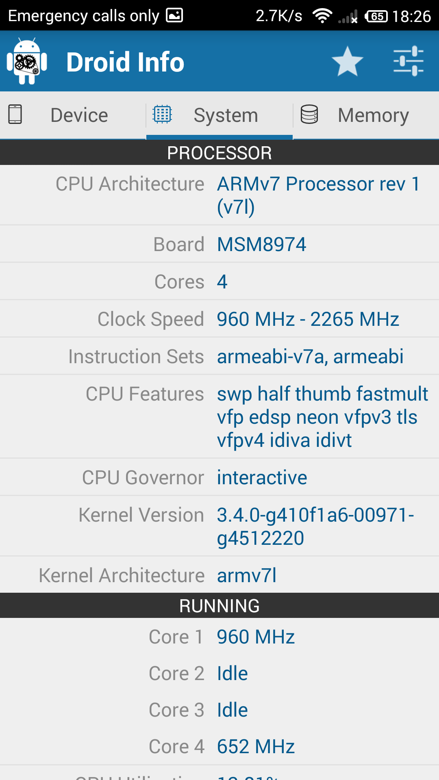The height and width of the screenshot is (780, 439).
Task: Tap the database icon beside Memory
Action: click(309, 114)
